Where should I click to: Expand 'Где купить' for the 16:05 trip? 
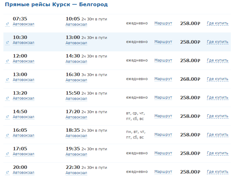217,135
